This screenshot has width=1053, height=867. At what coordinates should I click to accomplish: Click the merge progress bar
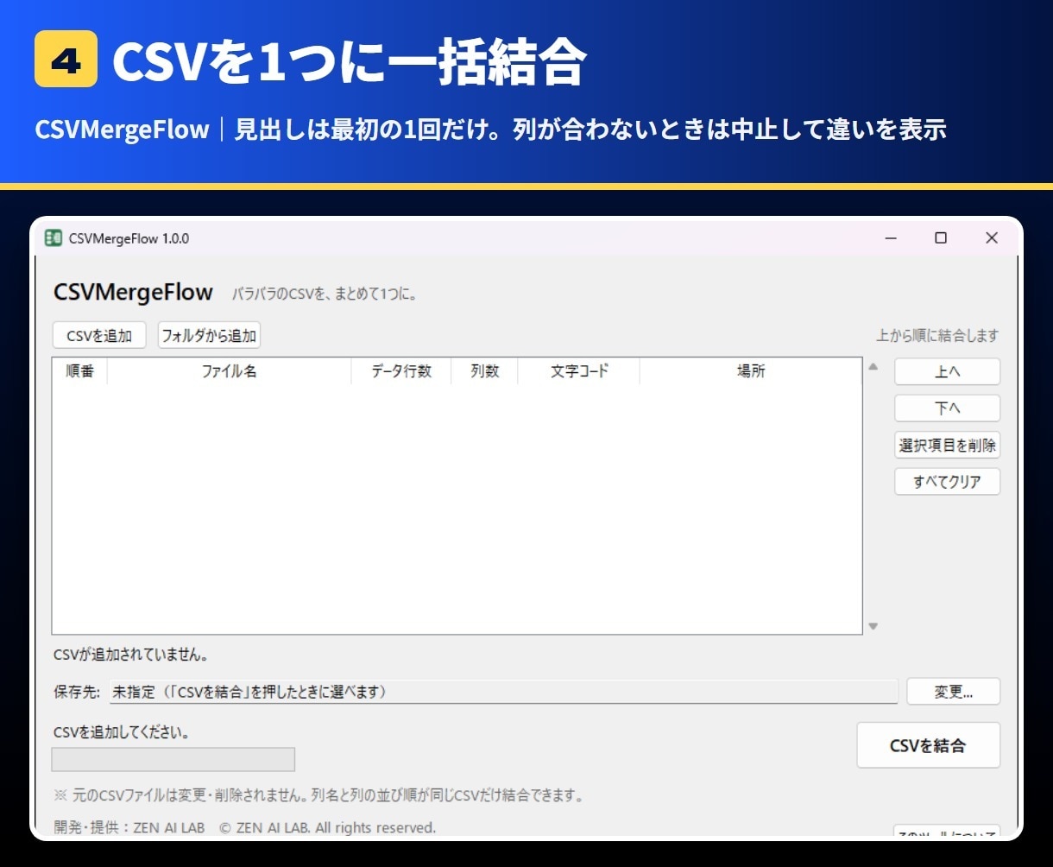click(173, 759)
